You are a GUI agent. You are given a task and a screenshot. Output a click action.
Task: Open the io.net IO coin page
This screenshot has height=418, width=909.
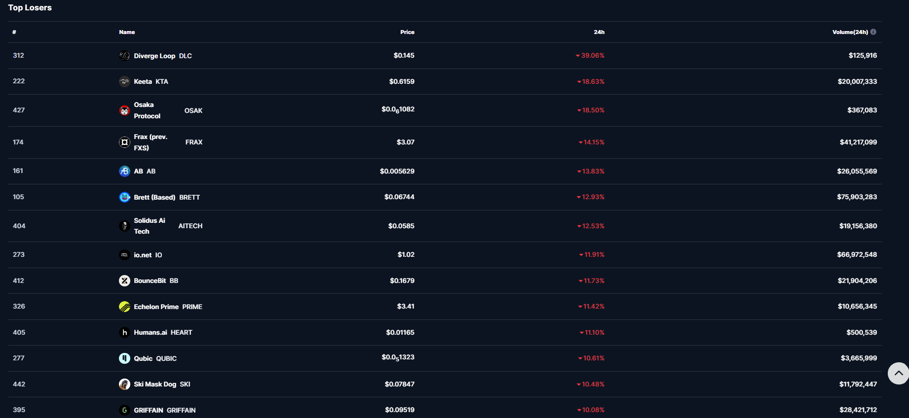point(148,255)
